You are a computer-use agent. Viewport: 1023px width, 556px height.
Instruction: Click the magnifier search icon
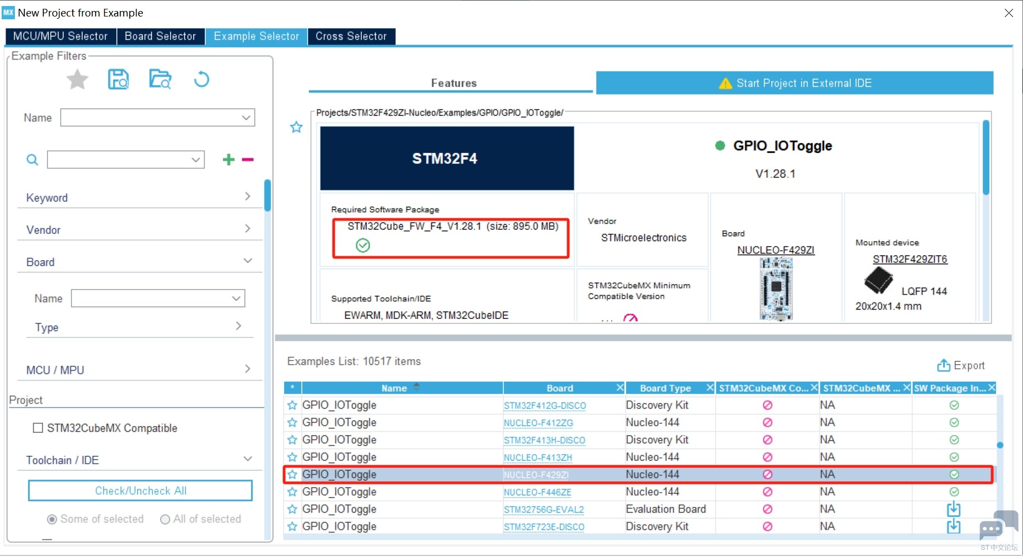(32, 160)
